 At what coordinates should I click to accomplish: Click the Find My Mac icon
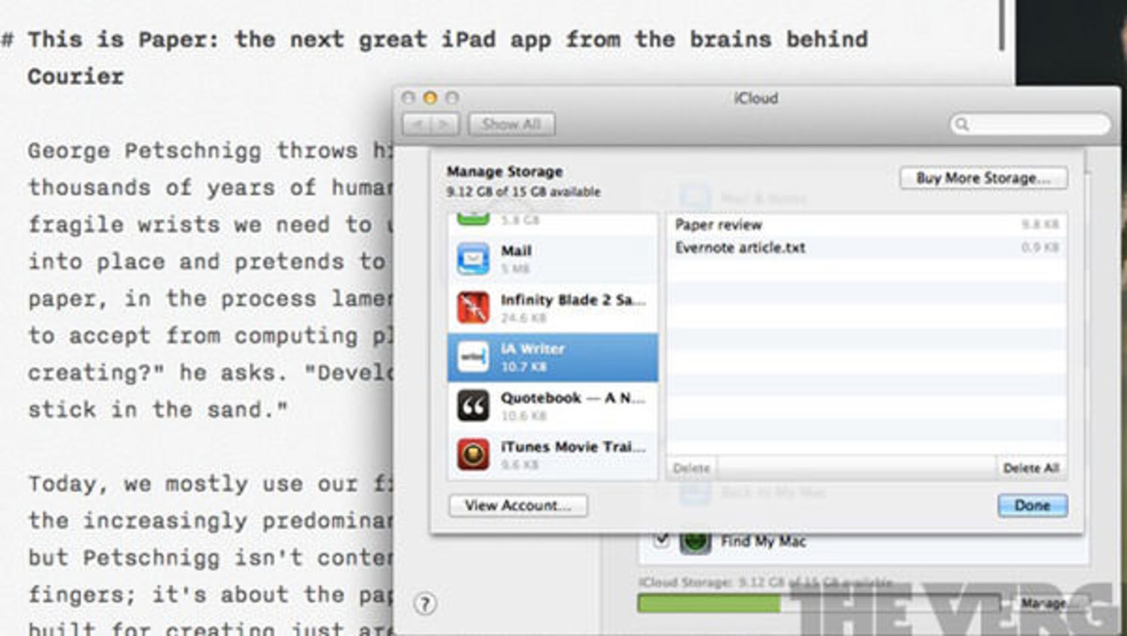coord(695,542)
